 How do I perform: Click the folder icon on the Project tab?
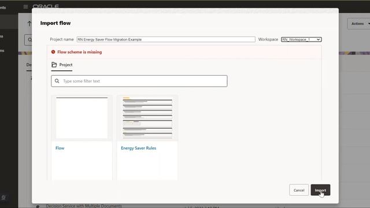[x=54, y=65]
